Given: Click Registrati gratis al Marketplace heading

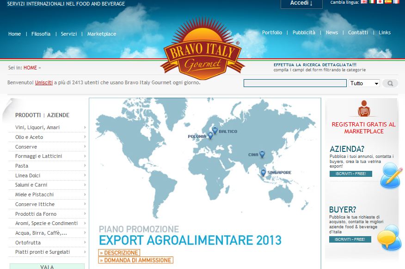Looking at the screenshot, I should click(364, 128).
